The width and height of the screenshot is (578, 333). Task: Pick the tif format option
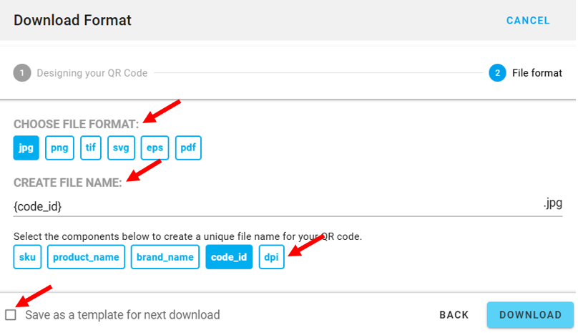coord(91,148)
